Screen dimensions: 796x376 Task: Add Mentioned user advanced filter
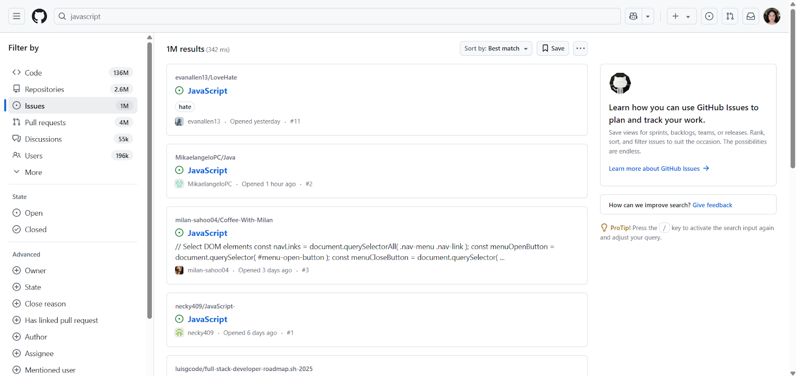pos(73,370)
